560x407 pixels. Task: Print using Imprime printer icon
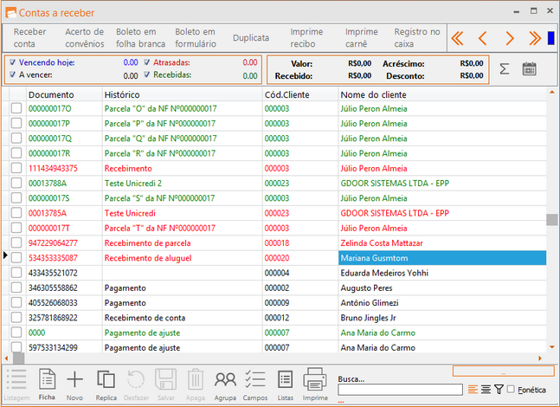coord(315,384)
